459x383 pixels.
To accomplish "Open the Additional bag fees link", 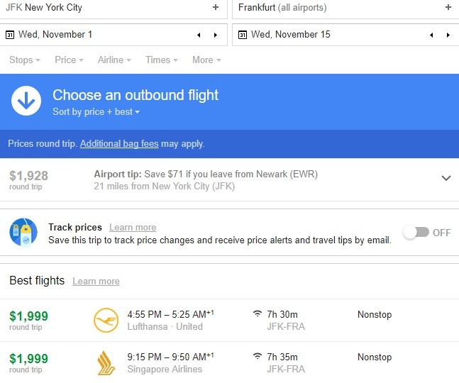I will (118, 144).
